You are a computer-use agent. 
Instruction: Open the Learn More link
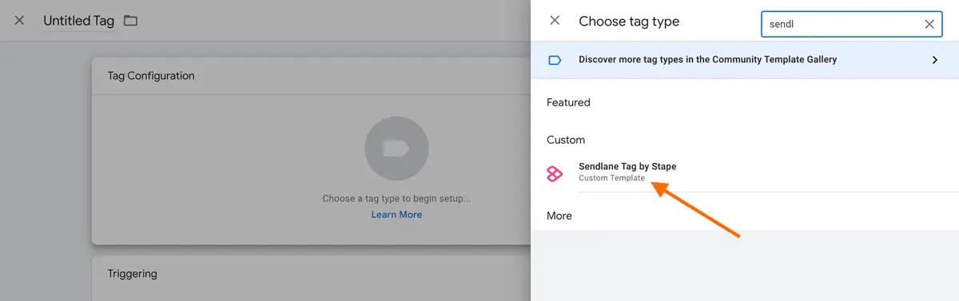pos(396,215)
